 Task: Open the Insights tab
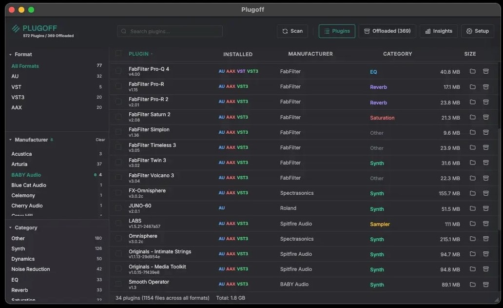[438, 31]
